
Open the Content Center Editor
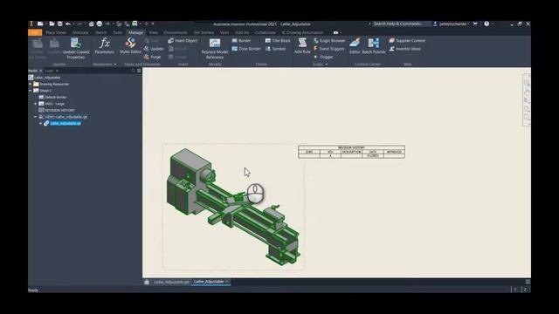pos(355,46)
